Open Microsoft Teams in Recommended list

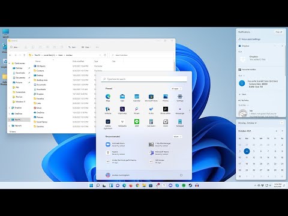tap(159, 153)
